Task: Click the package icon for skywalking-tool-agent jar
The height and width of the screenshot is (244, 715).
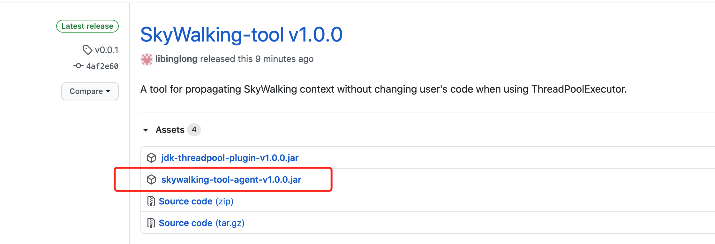Action: 151,179
